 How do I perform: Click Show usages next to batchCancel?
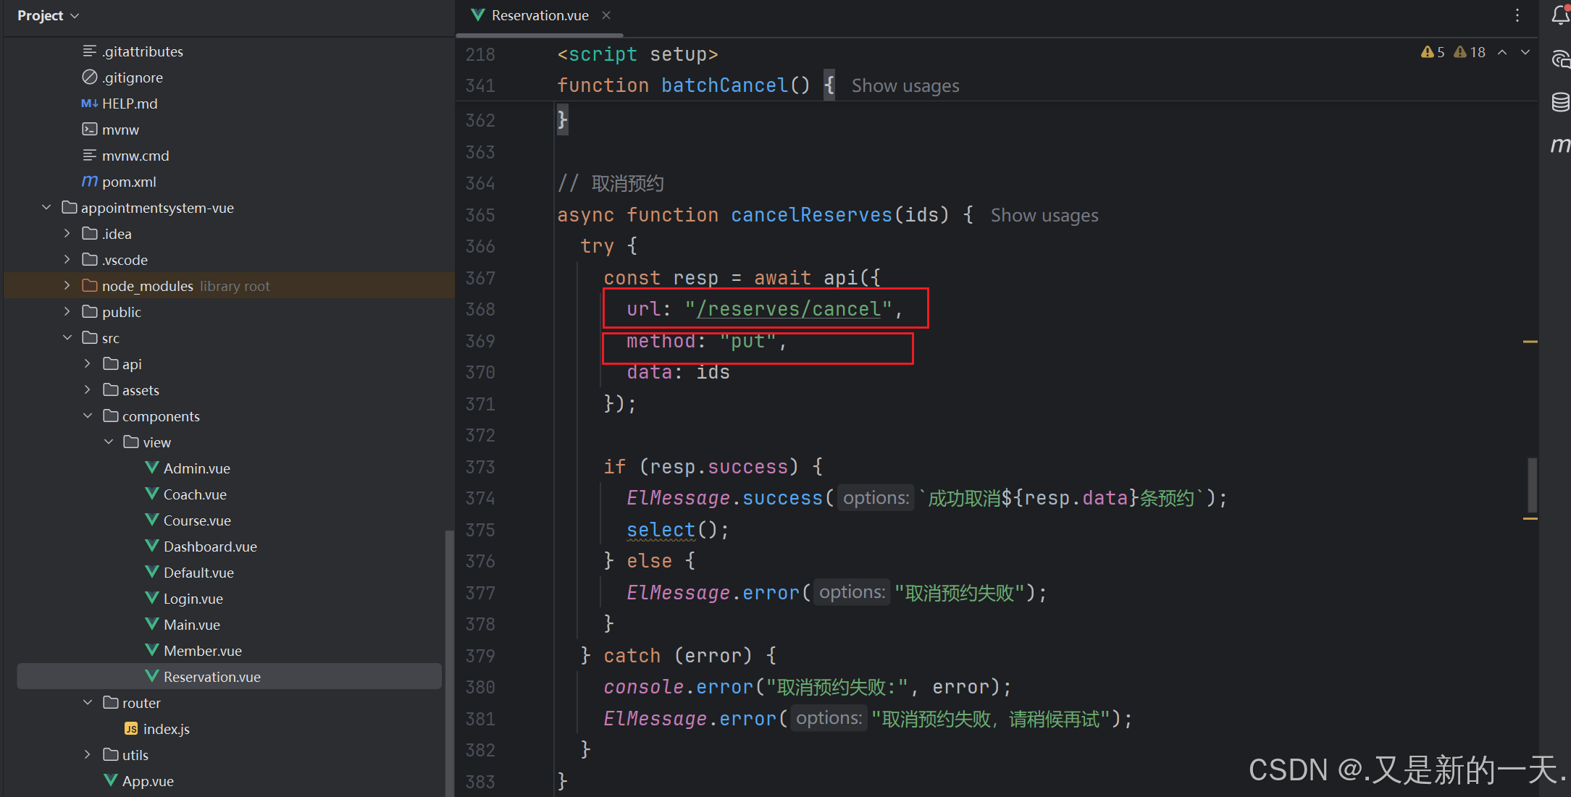(x=905, y=86)
